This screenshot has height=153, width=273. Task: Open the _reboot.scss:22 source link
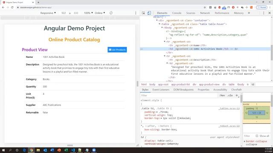[229, 126]
